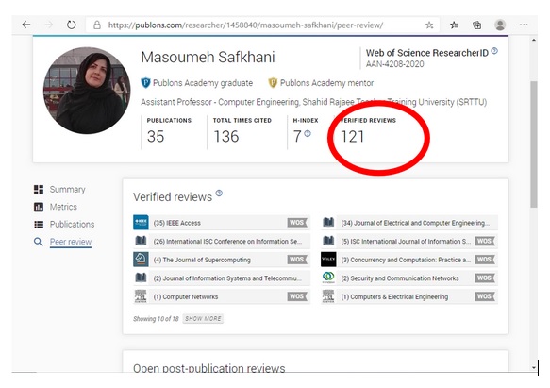
Task: Click the vertical page scrollbar thumb
Action: [534, 143]
